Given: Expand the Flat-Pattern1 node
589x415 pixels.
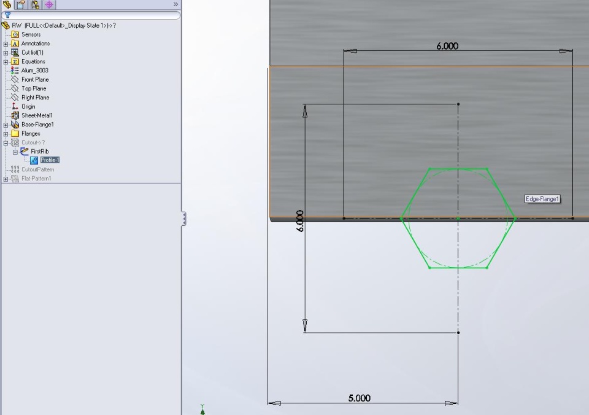Looking at the screenshot, I should pos(6,179).
